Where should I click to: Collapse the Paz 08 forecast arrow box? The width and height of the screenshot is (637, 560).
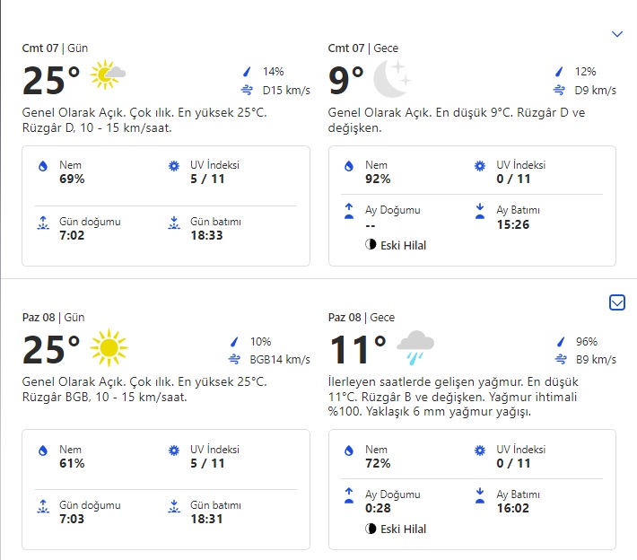[x=616, y=303]
